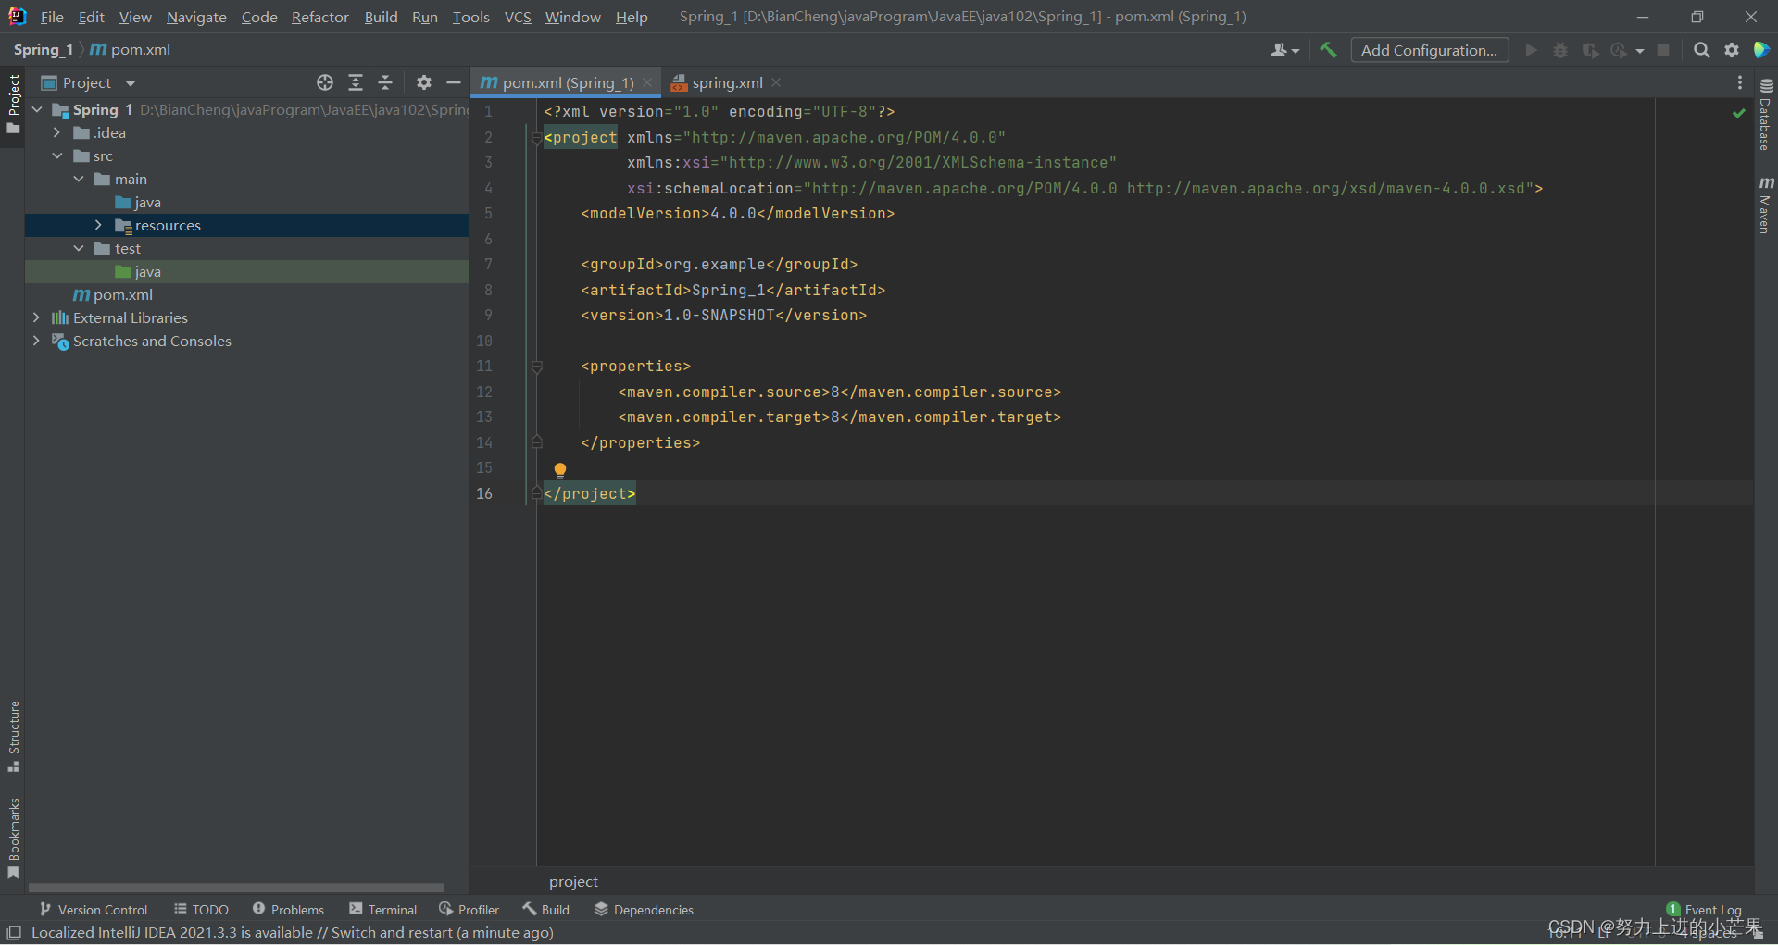Open the Tools menu
Viewport: 1778px width, 945px height.
[470, 17]
